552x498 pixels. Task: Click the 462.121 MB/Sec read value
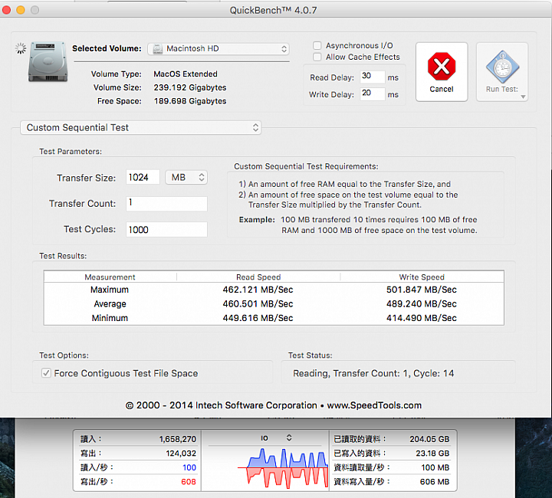(258, 290)
